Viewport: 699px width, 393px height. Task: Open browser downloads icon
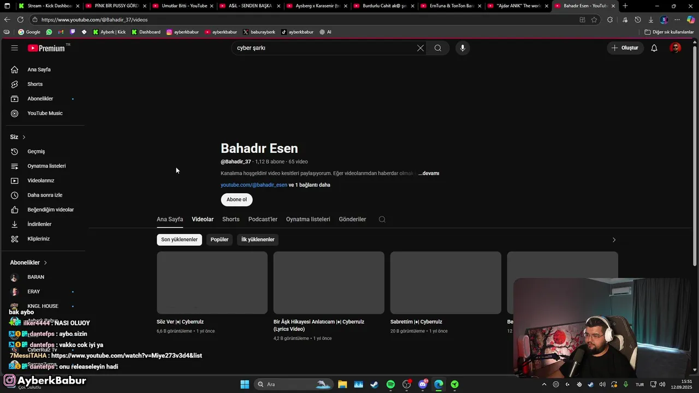[x=651, y=20]
